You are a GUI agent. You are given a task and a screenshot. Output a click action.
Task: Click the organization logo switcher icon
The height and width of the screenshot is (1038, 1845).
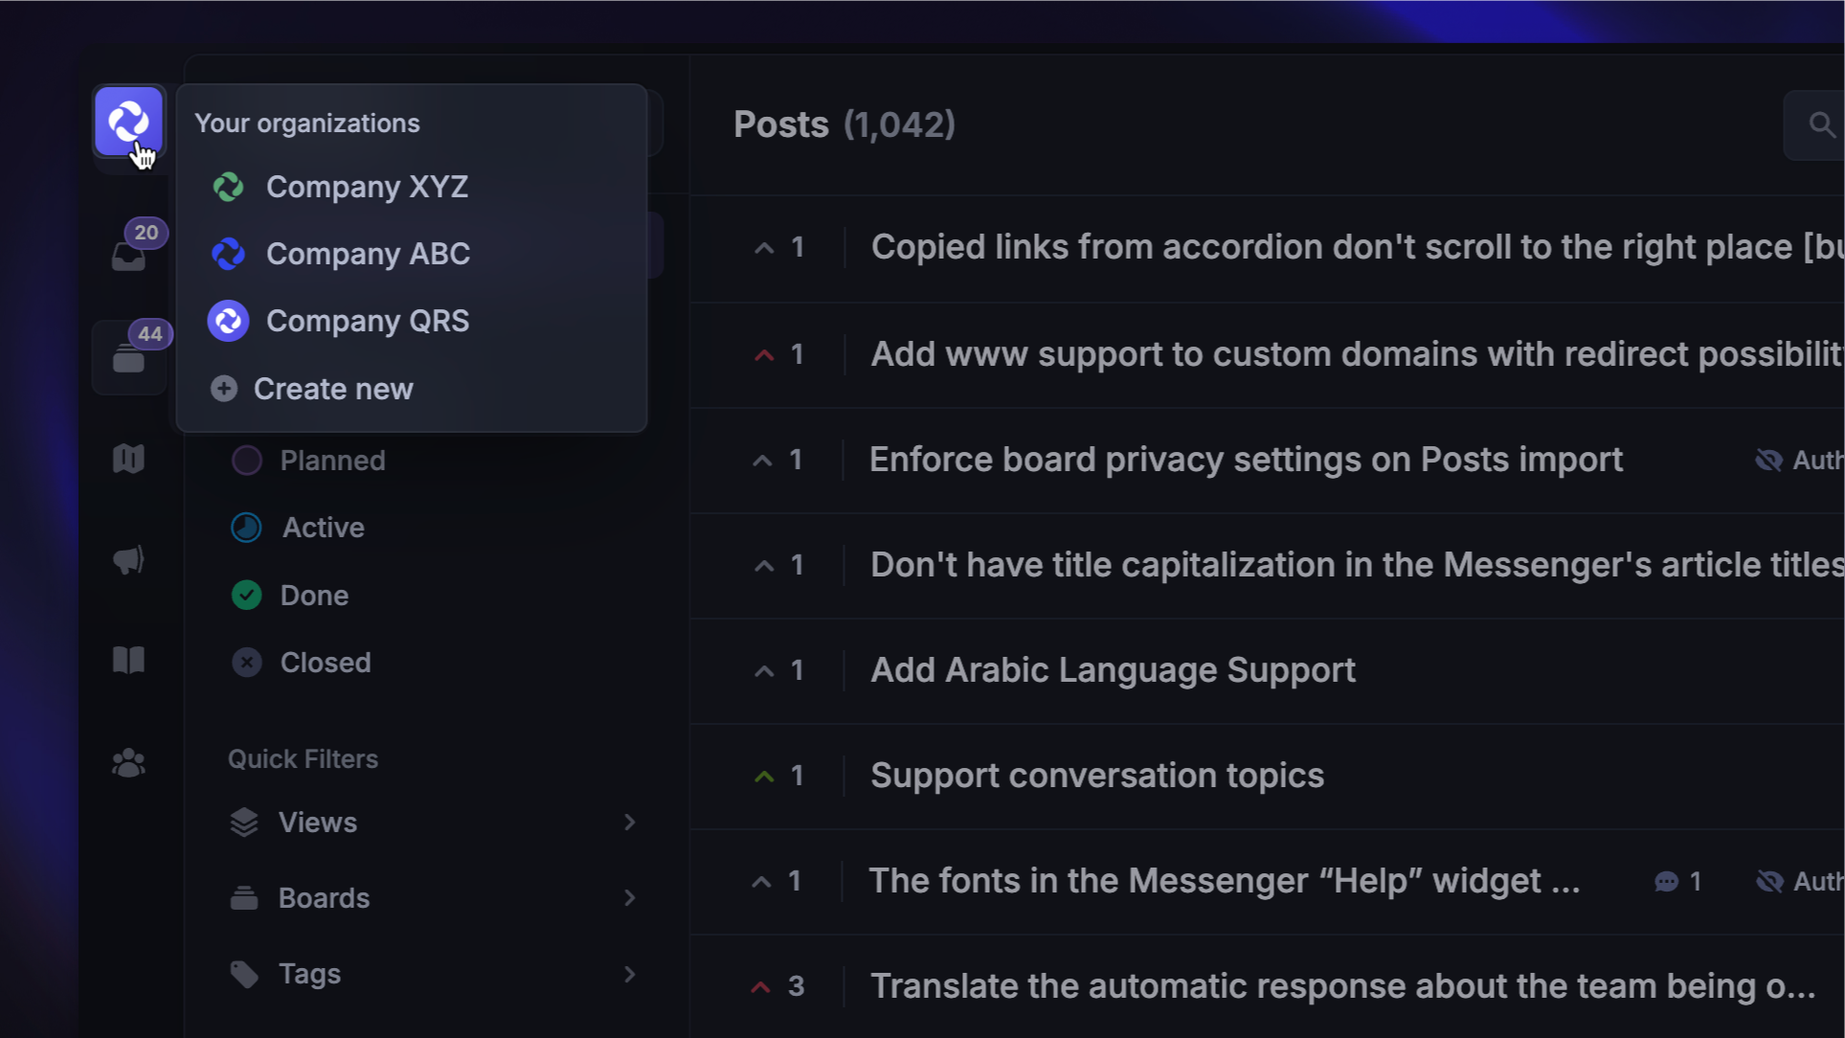tap(128, 122)
